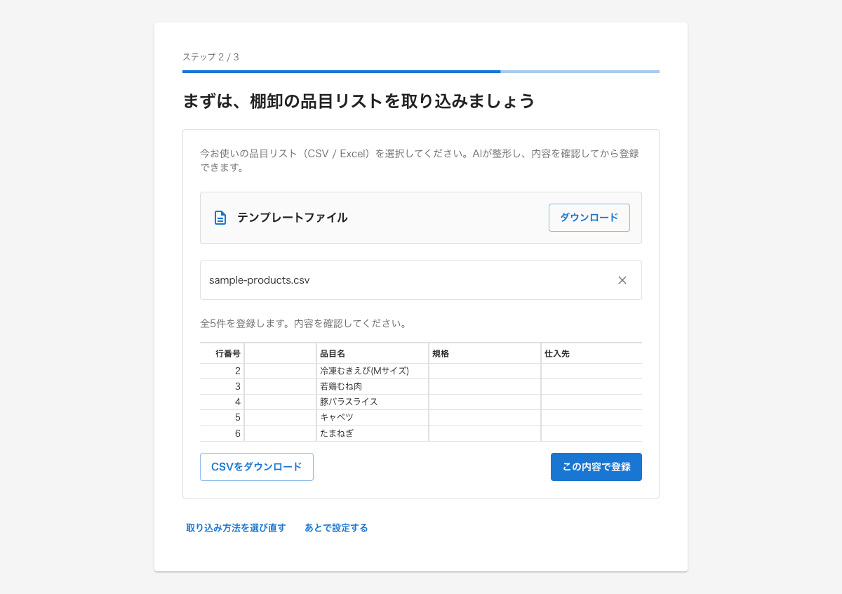
Task: Click the たまねぎ cell
Action: [x=373, y=433]
